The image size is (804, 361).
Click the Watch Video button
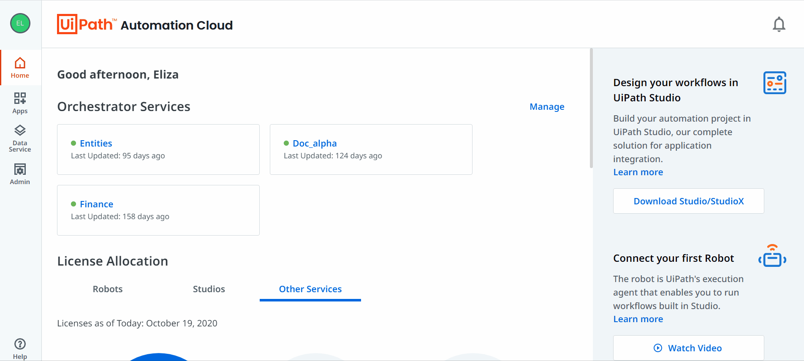pos(688,348)
